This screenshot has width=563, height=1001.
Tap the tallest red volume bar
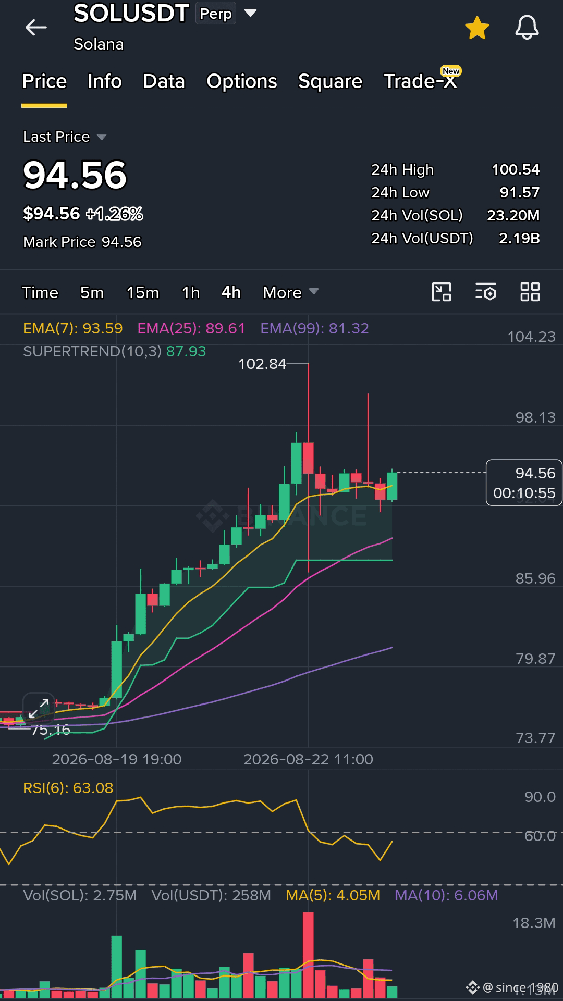pyautogui.click(x=308, y=955)
